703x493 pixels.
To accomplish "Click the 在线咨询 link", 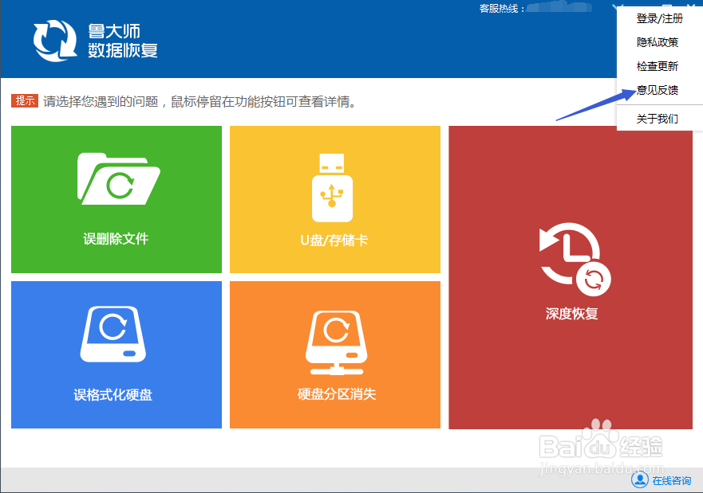I will click(671, 480).
